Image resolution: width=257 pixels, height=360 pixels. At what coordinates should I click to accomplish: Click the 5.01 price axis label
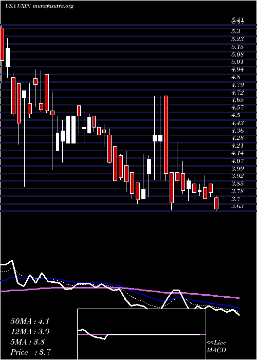(237, 62)
